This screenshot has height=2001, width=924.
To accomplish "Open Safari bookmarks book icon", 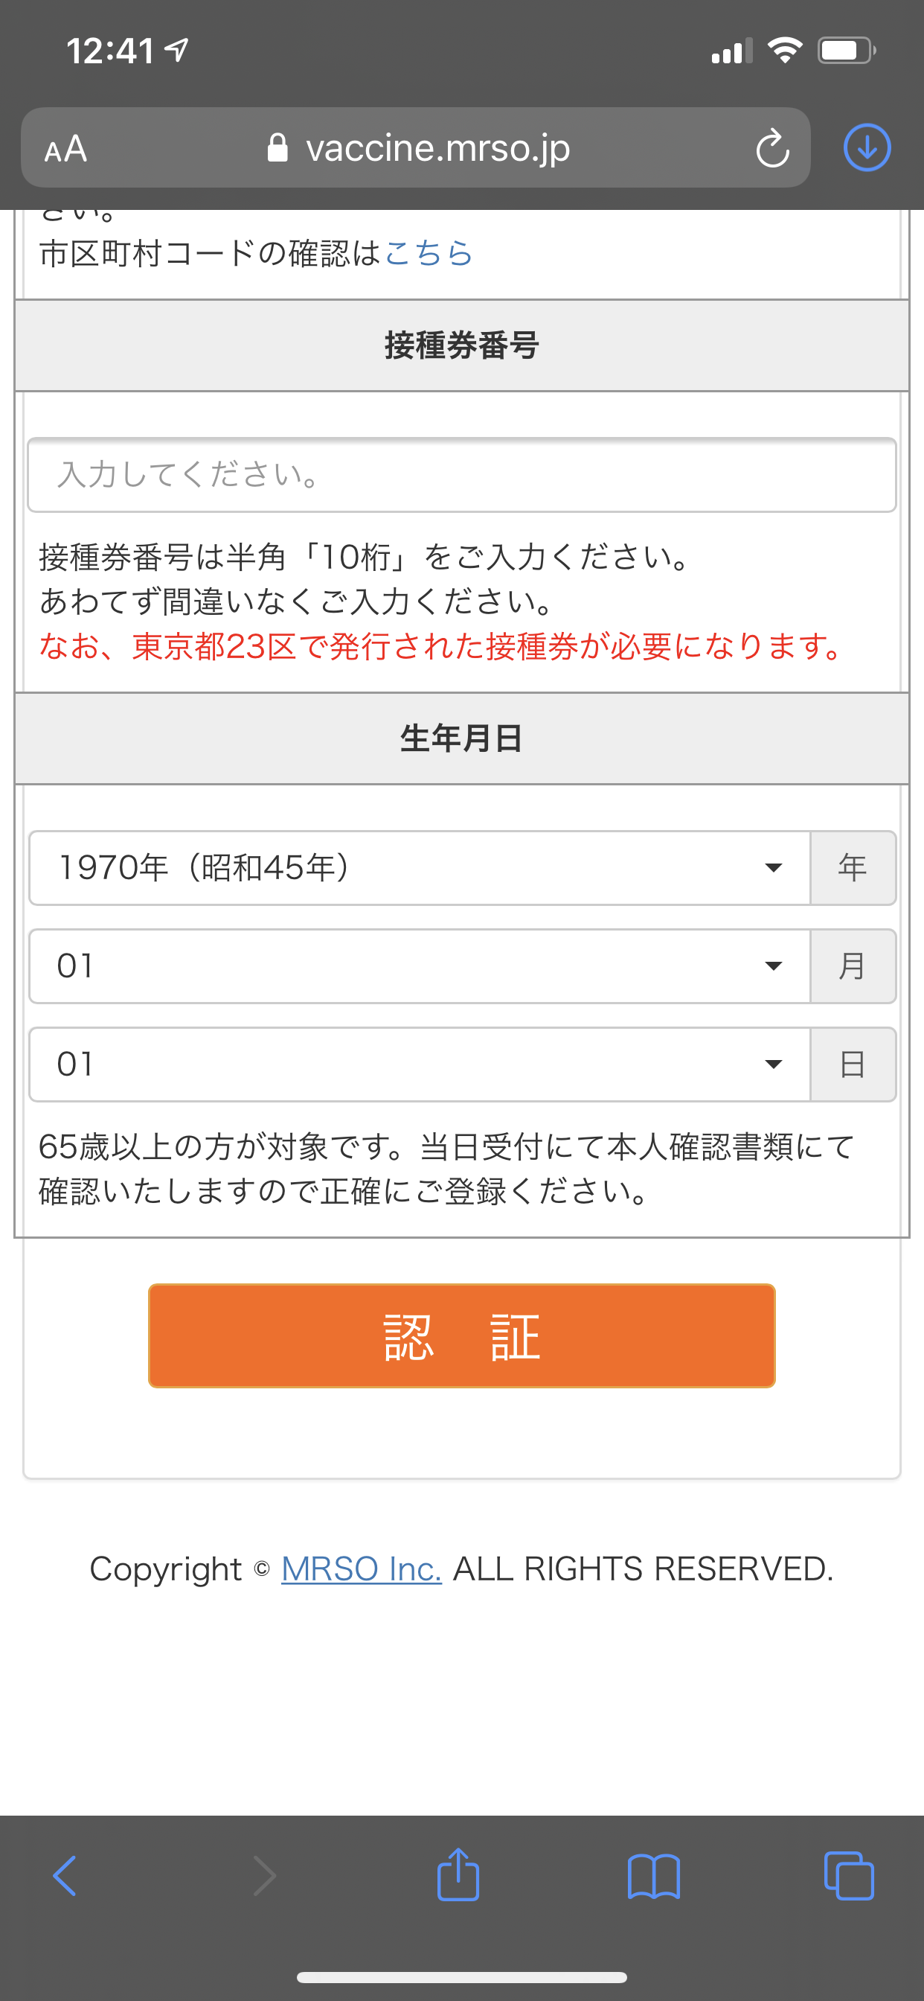I will coord(654,1876).
